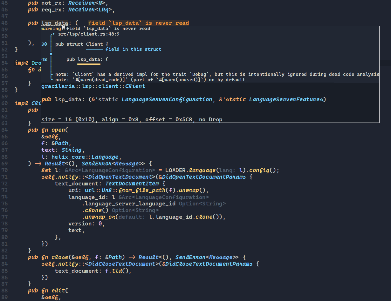Click "LOADER" identifier on line 70
Image resolution: width=391 pixels, height=301 pixels.
(175, 170)
